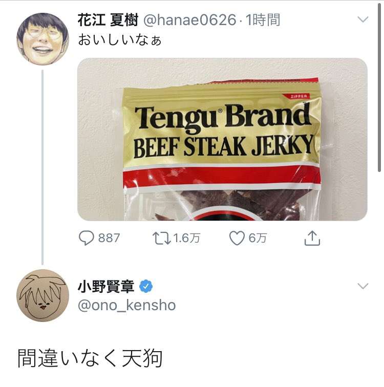
Task: Click the display name 花江 夏樹
Action: tap(108, 20)
